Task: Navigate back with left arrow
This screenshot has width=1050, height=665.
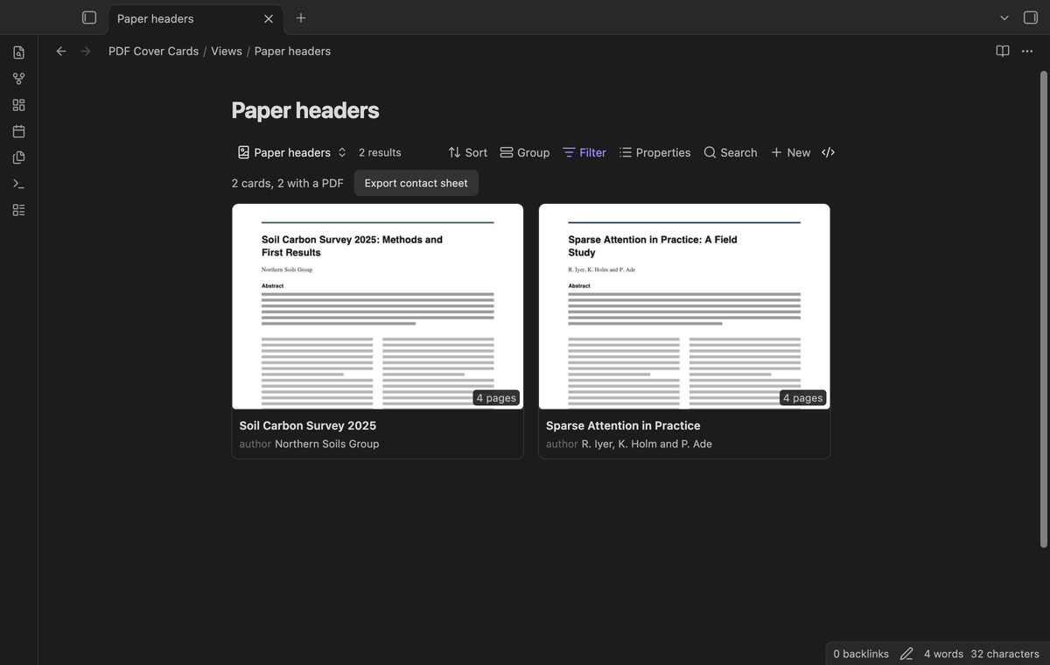Action: click(61, 51)
